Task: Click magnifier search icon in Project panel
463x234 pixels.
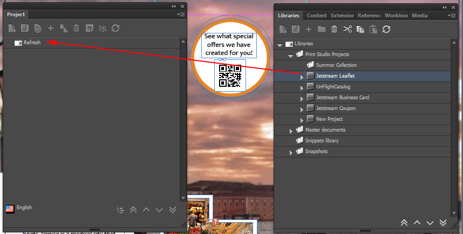Action: pyautogui.click(x=103, y=29)
